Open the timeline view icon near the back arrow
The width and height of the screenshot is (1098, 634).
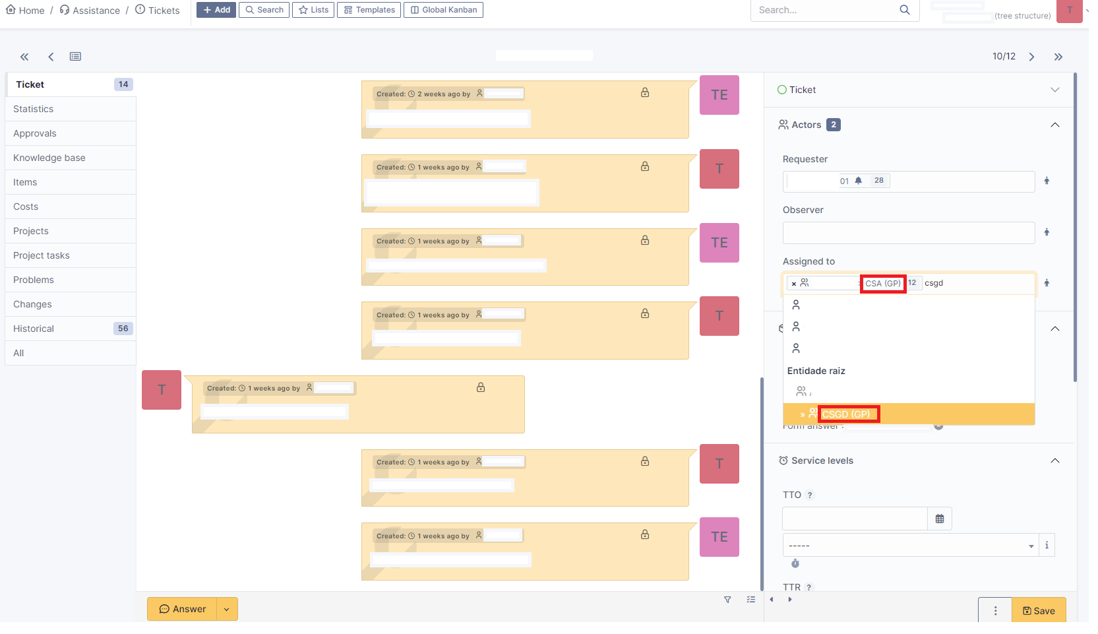tap(75, 57)
